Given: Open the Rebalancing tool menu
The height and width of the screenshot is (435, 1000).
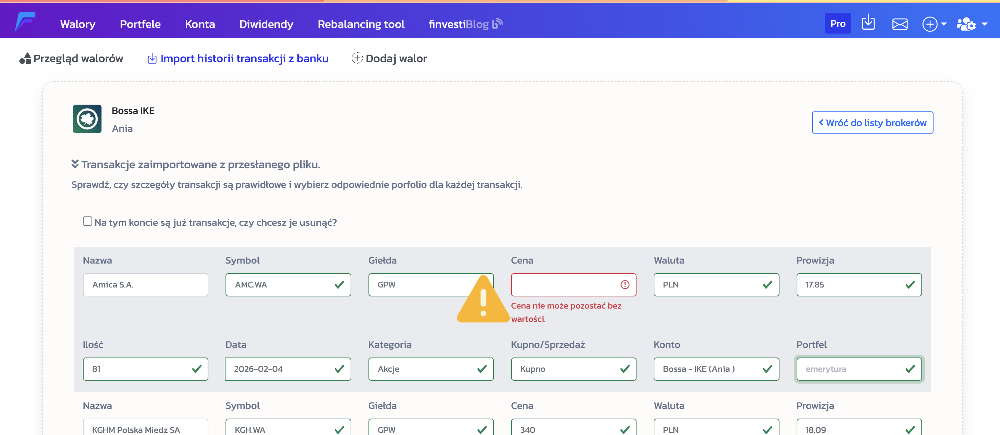Looking at the screenshot, I should coord(361,24).
